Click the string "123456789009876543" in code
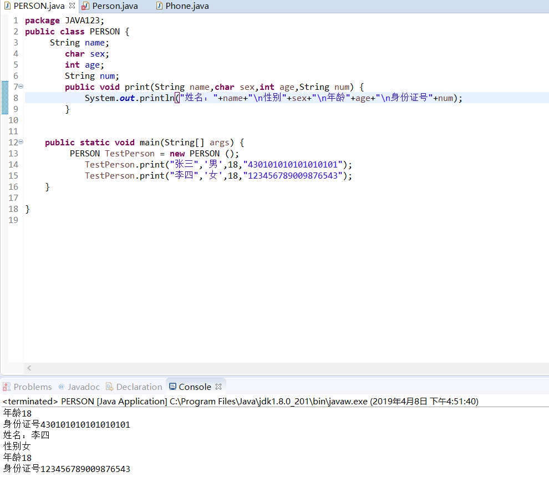The height and width of the screenshot is (477, 549). [x=292, y=175]
